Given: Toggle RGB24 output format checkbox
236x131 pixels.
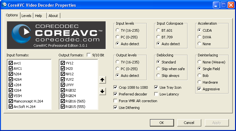Looking at the screenshot, I should pyautogui.click(x=63, y=95).
